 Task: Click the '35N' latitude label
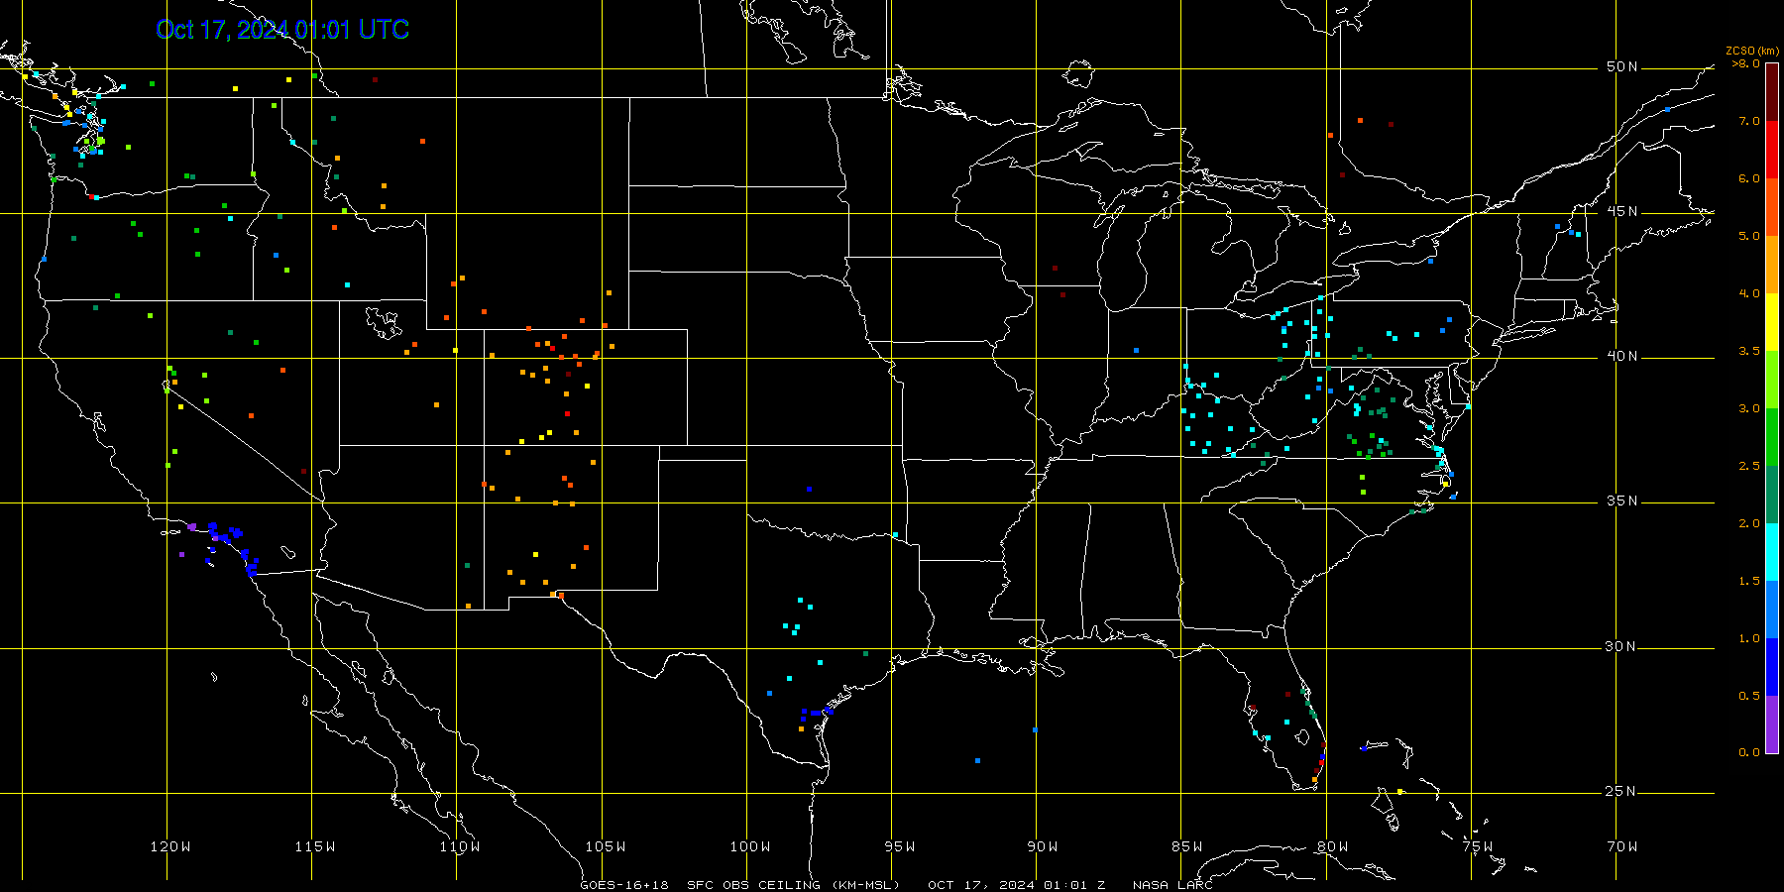coord(1621,502)
